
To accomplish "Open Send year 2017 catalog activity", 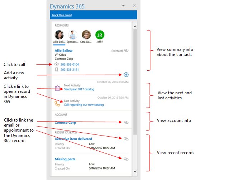I will click(x=79, y=89).
